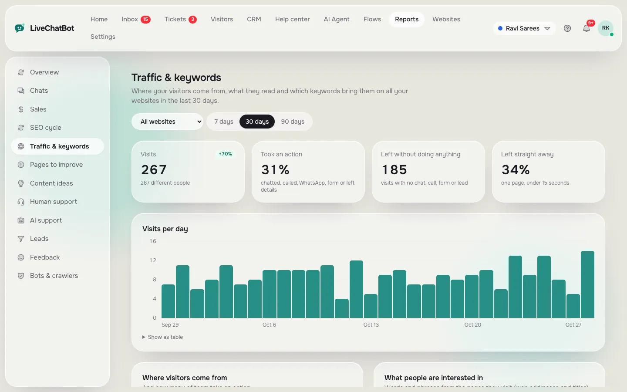Open Chats report link

(57, 91)
